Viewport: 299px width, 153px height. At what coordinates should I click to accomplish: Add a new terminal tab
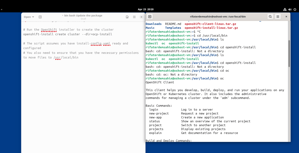point(150,17)
